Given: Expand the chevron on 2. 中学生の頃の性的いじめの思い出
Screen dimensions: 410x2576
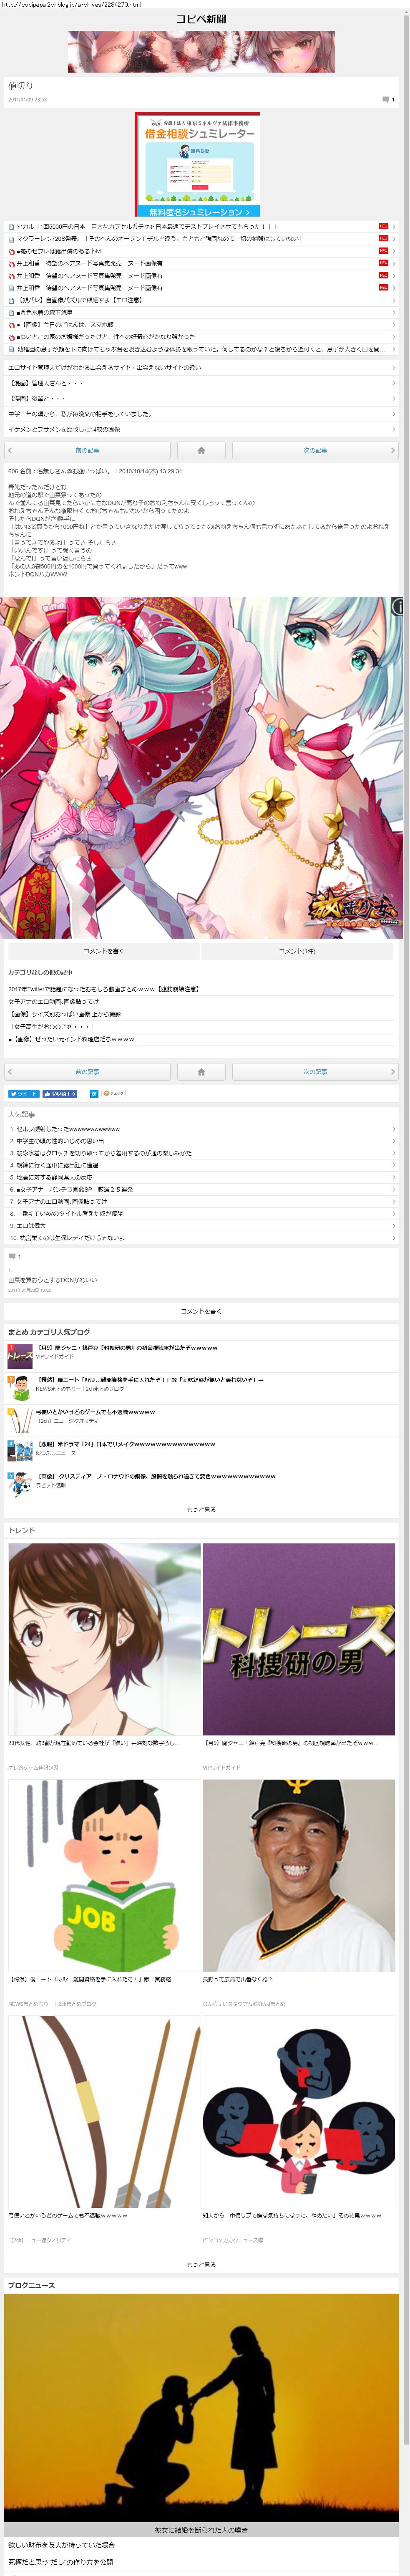Looking at the screenshot, I should pyautogui.click(x=394, y=1141).
